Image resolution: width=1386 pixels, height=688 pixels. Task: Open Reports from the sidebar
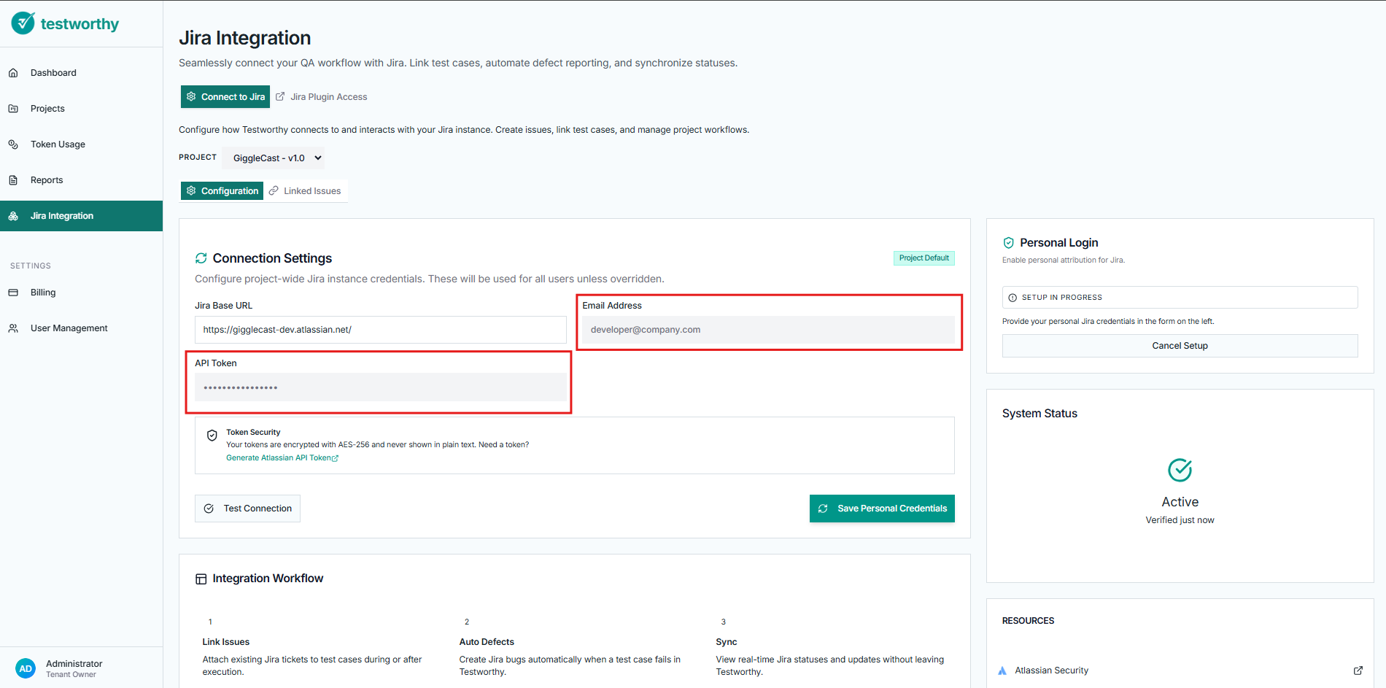(x=81, y=180)
